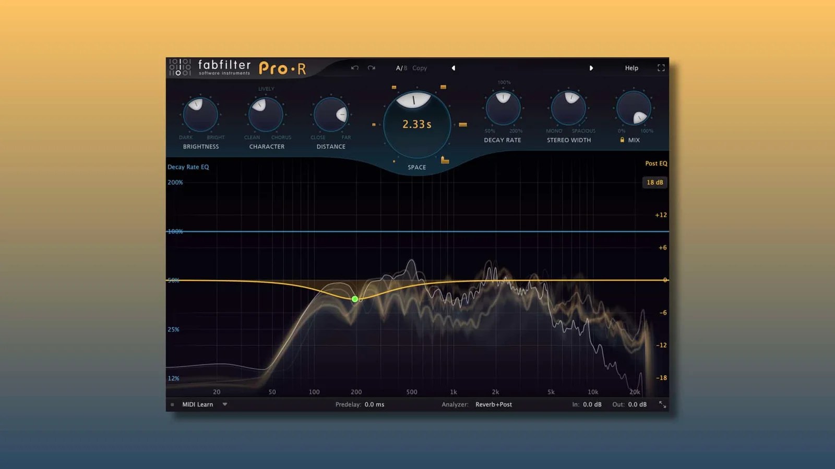Image resolution: width=835 pixels, height=469 pixels.
Task: Open the Analyzer Reverb+Post selector
Action: click(494, 404)
